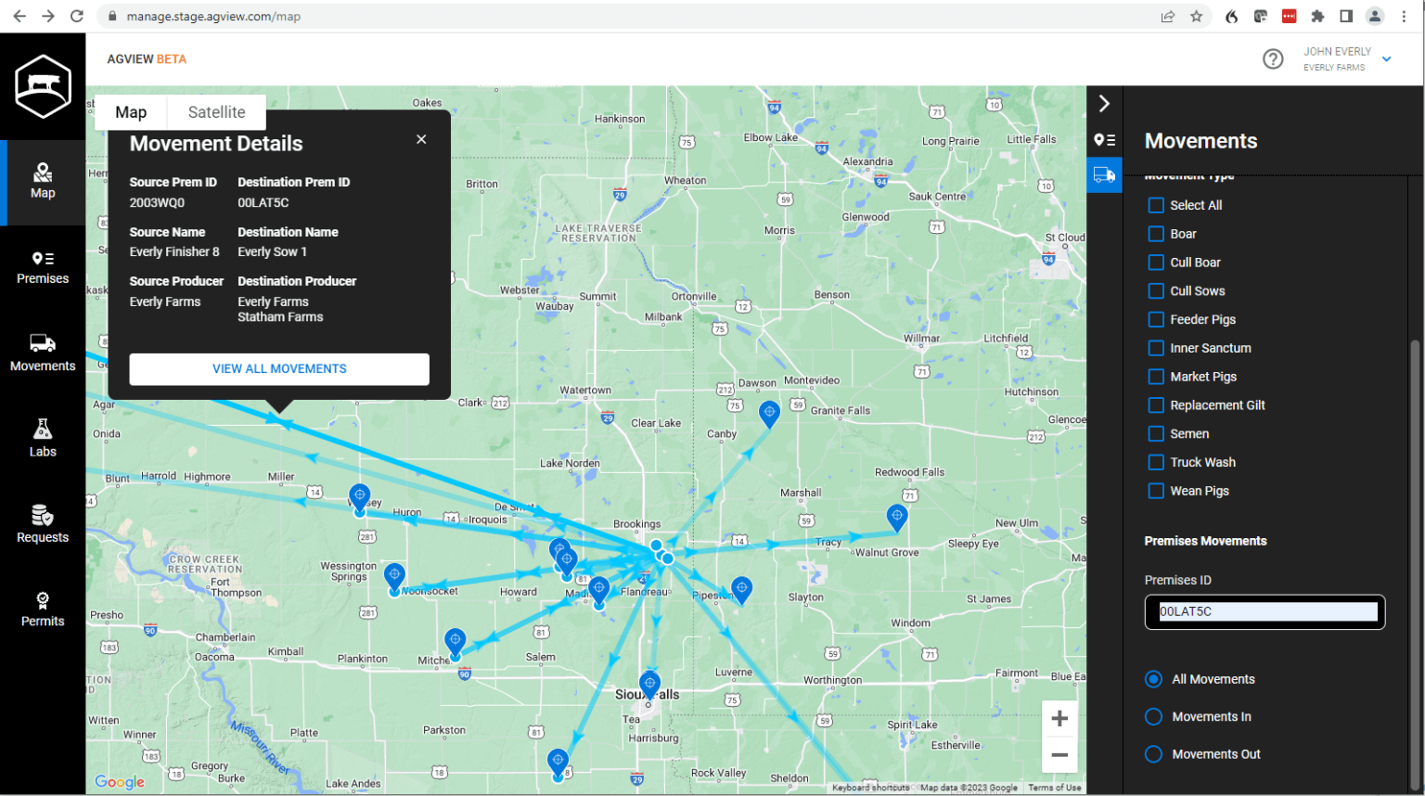The width and height of the screenshot is (1425, 796).
Task: Expand the Everly Farms user menu arrow
Action: 1387,58
